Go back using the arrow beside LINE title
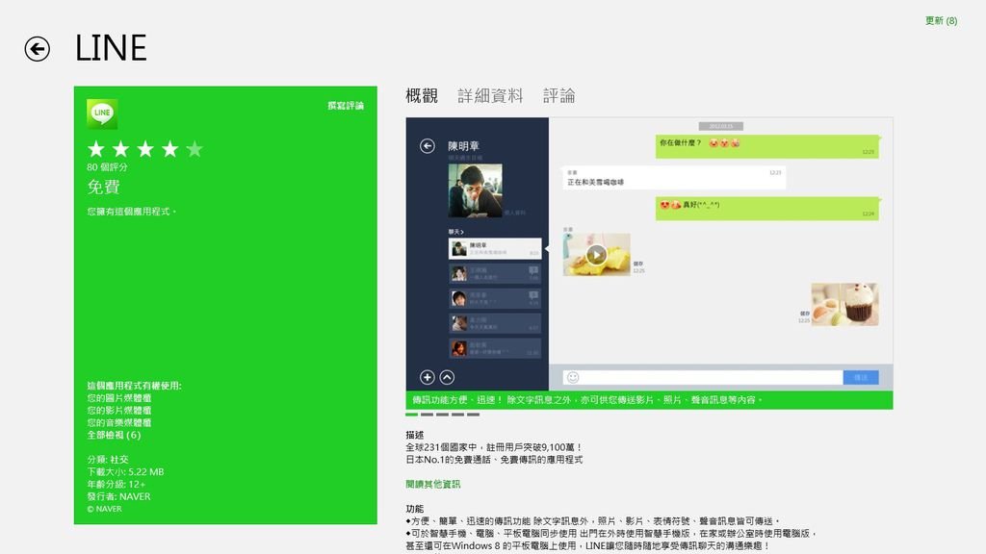Viewport: 986px width, 554px height. pyautogui.click(x=38, y=49)
